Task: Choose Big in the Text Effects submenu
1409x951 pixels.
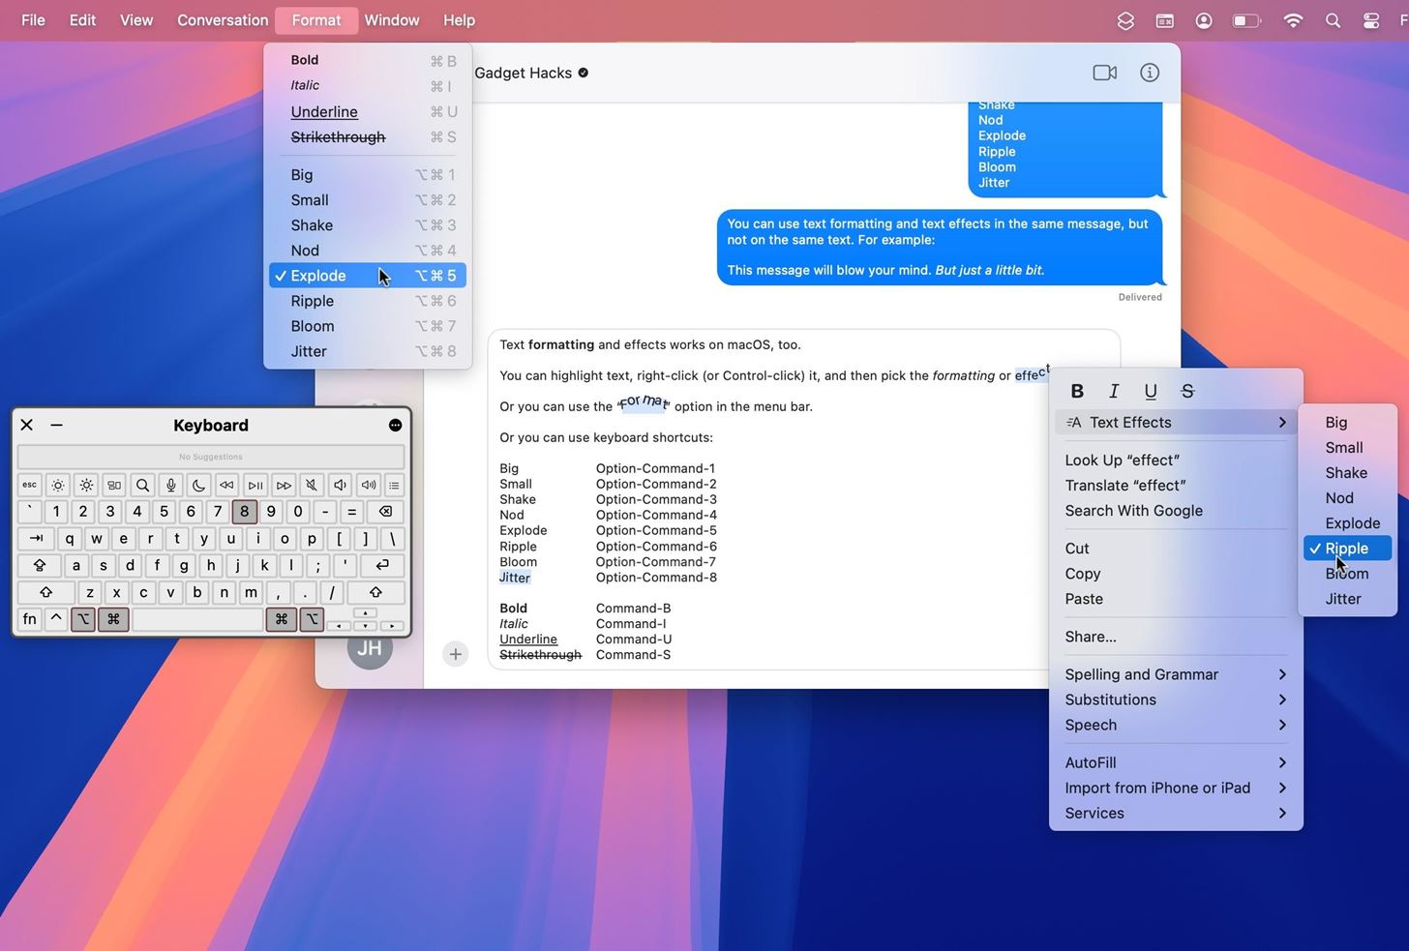Action: (x=1347, y=423)
